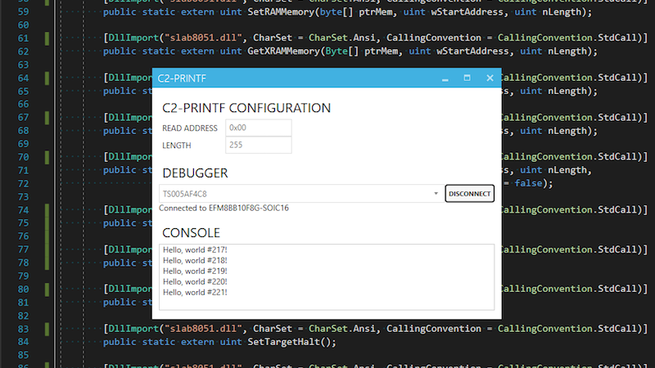The height and width of the screenshot is (368, 655).
Task: Minimize the C2-PRINTF window
Action: coord(445,79)
